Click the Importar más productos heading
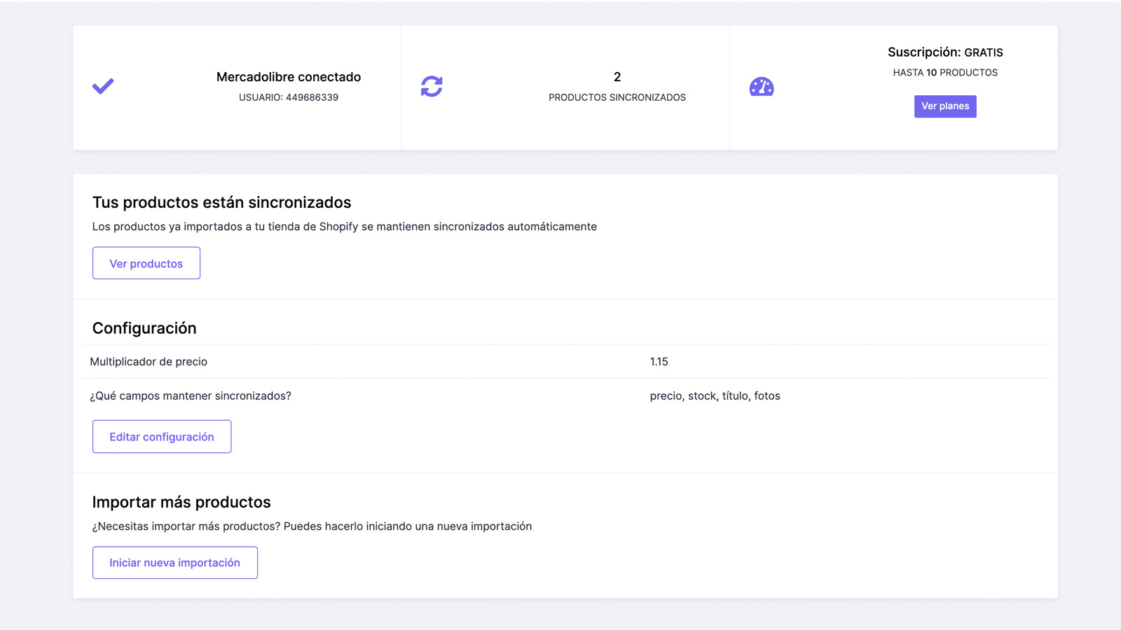 pos(181,502)
